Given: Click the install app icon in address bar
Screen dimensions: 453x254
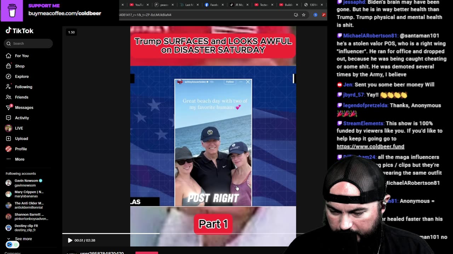Looking at the screenshot, I should (x=296, y=15).
